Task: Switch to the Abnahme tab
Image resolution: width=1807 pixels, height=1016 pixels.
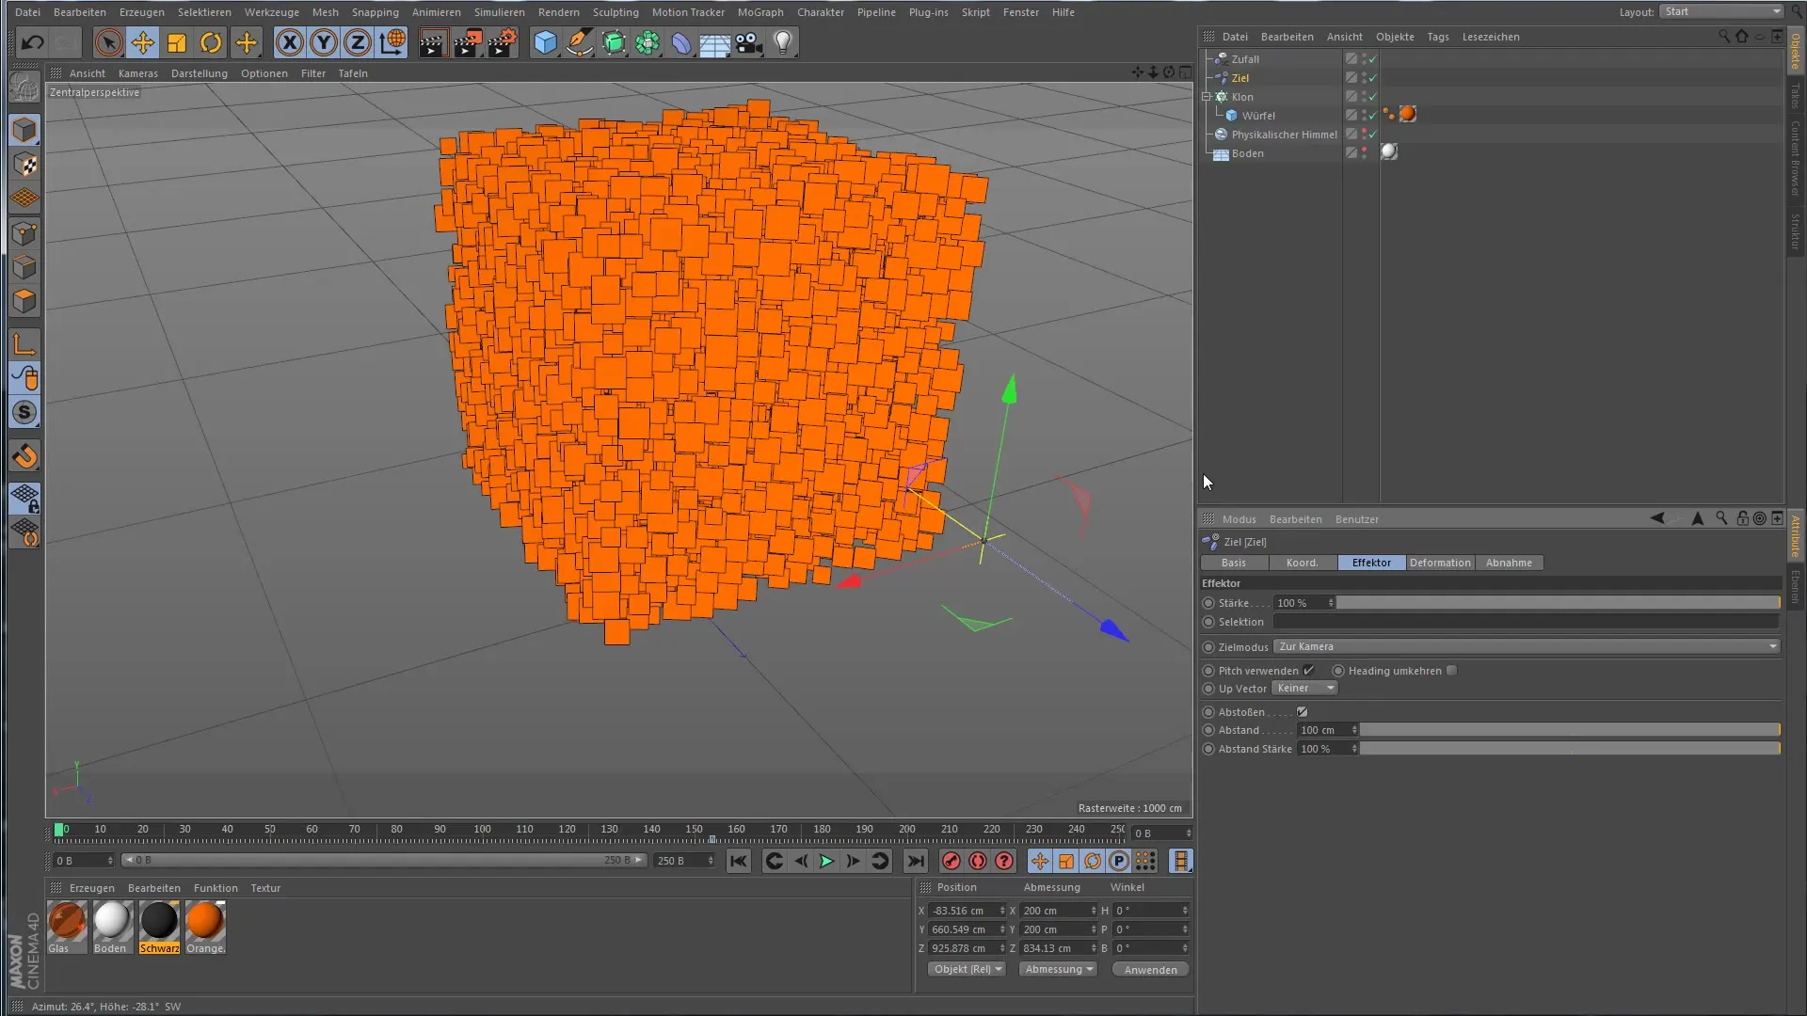Action: click(1509, 563)
